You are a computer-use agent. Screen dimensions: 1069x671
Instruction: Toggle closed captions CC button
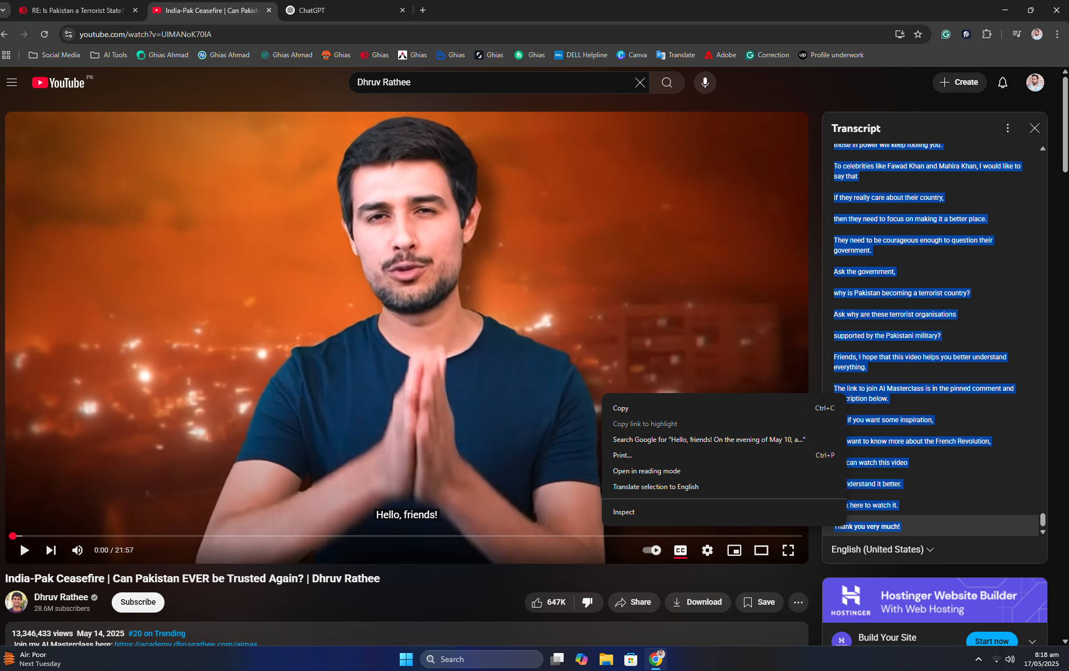coord(680,550)
